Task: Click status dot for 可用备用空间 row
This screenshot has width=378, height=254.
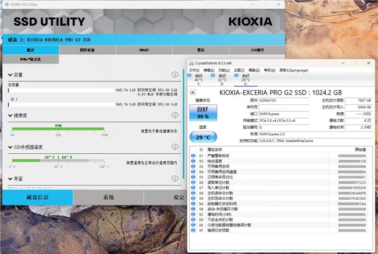Action: tap(193, 167)
